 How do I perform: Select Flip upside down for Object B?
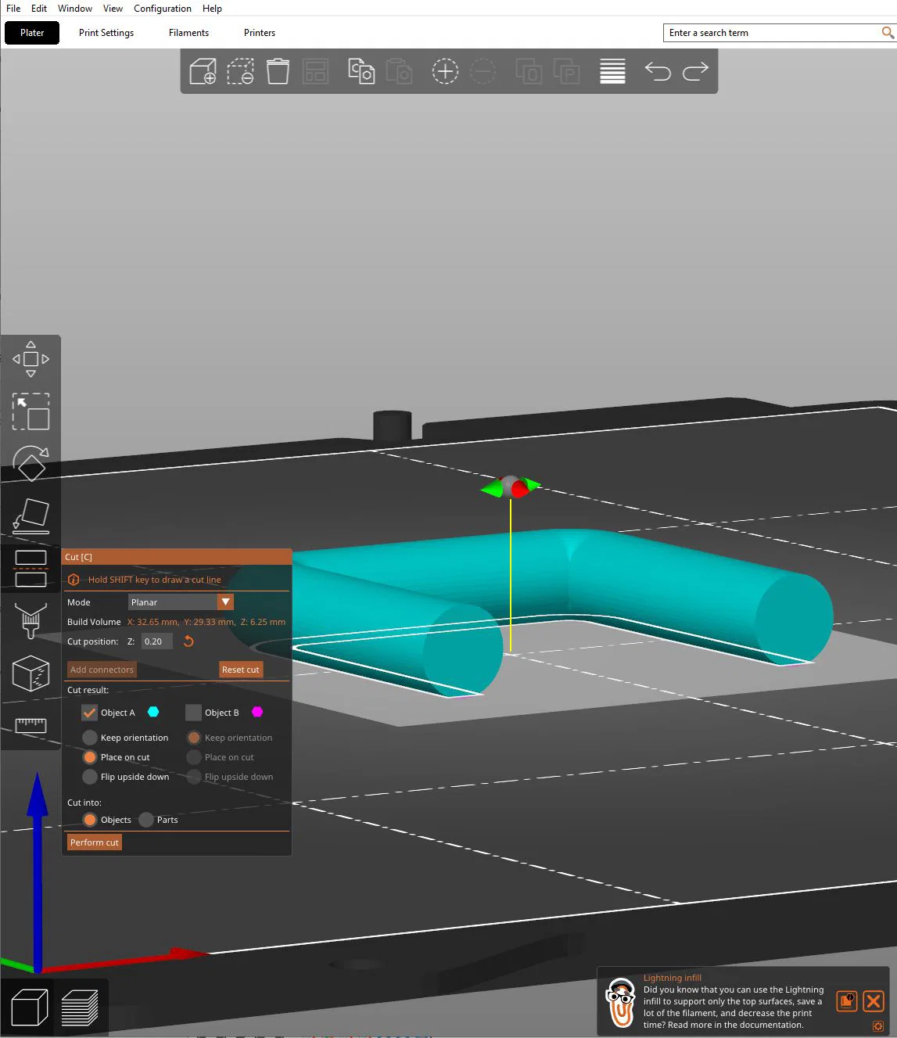194,777
